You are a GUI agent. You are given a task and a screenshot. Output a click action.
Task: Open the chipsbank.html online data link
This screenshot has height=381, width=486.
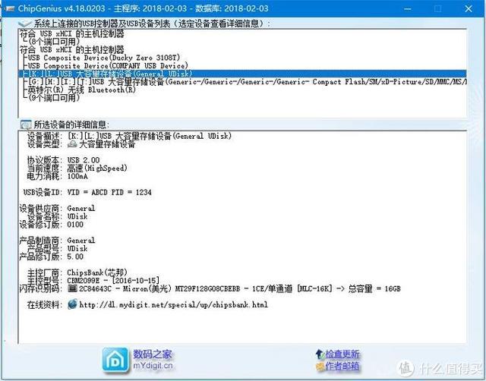[x=173, y=304]
